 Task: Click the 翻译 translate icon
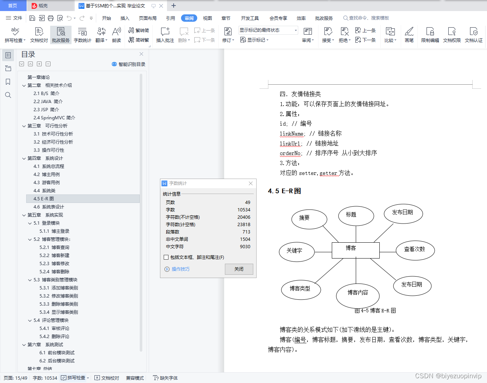[101, 35]
